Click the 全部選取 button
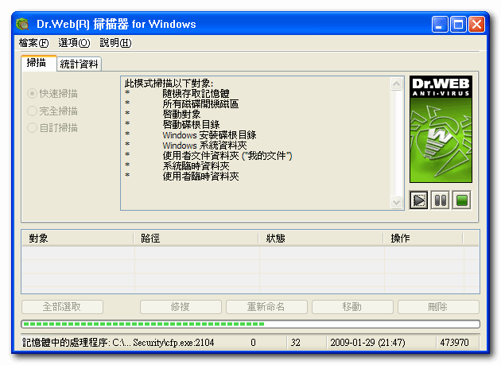 (62, 307)
